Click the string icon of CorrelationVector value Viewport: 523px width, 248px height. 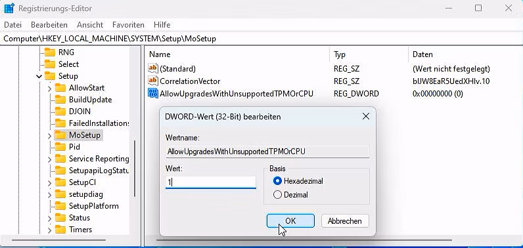[x=153, y=81]
